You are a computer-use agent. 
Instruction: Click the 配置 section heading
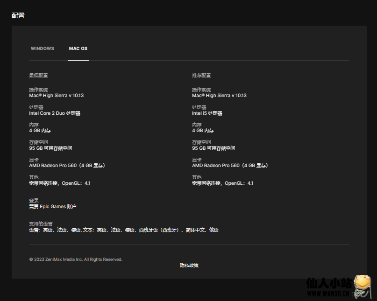(x=18, y=15)
